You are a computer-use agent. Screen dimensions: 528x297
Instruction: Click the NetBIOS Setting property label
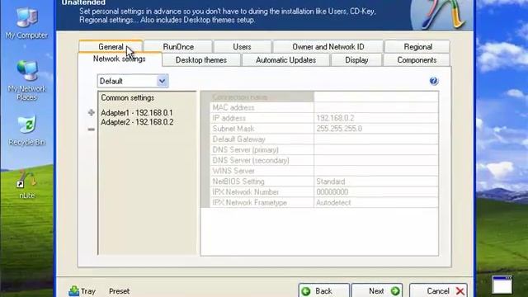[x=238, y=181]
